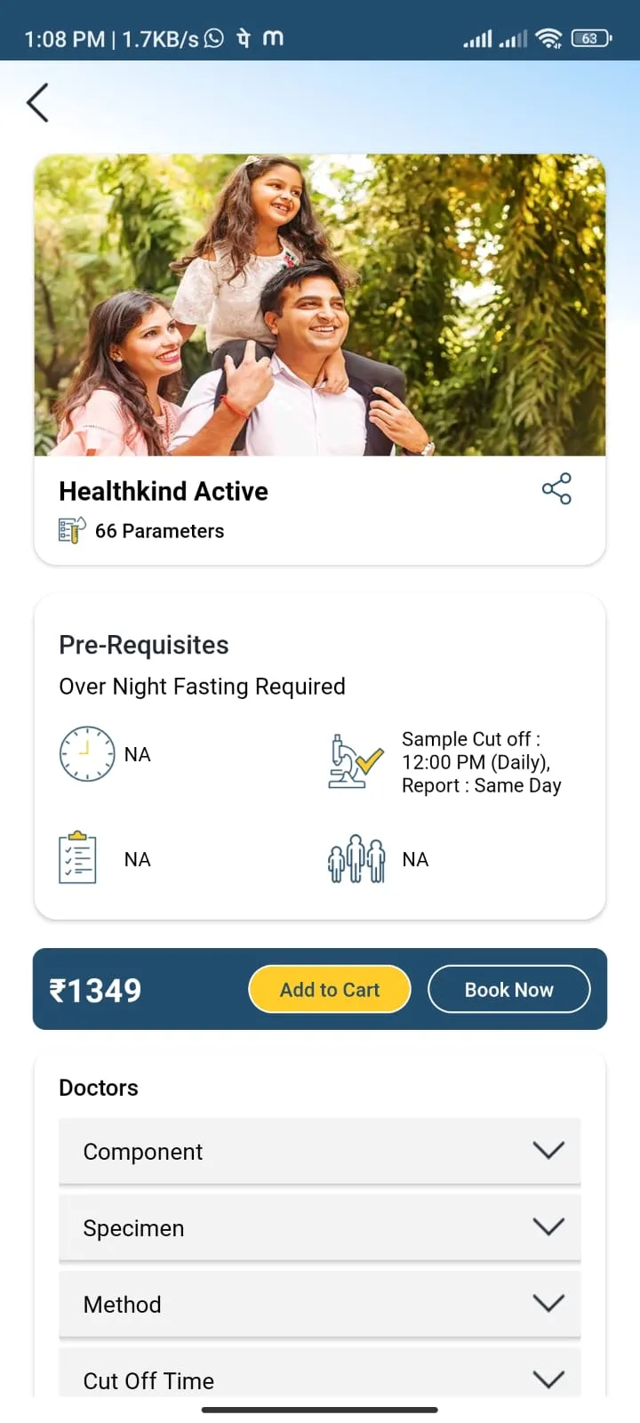Viewport: 640px width, 1423px height.
Task: Expand the Specimen chevron
Action: 548,1226
